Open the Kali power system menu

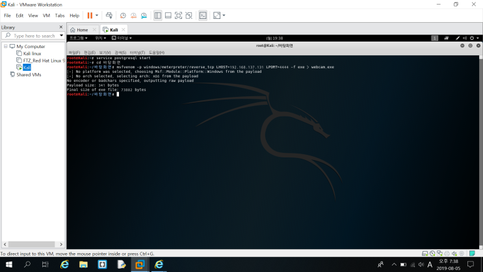[x=474, y=38]
